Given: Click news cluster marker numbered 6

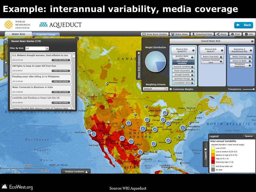Looking at the screenshot, I should tap(143, 129).
